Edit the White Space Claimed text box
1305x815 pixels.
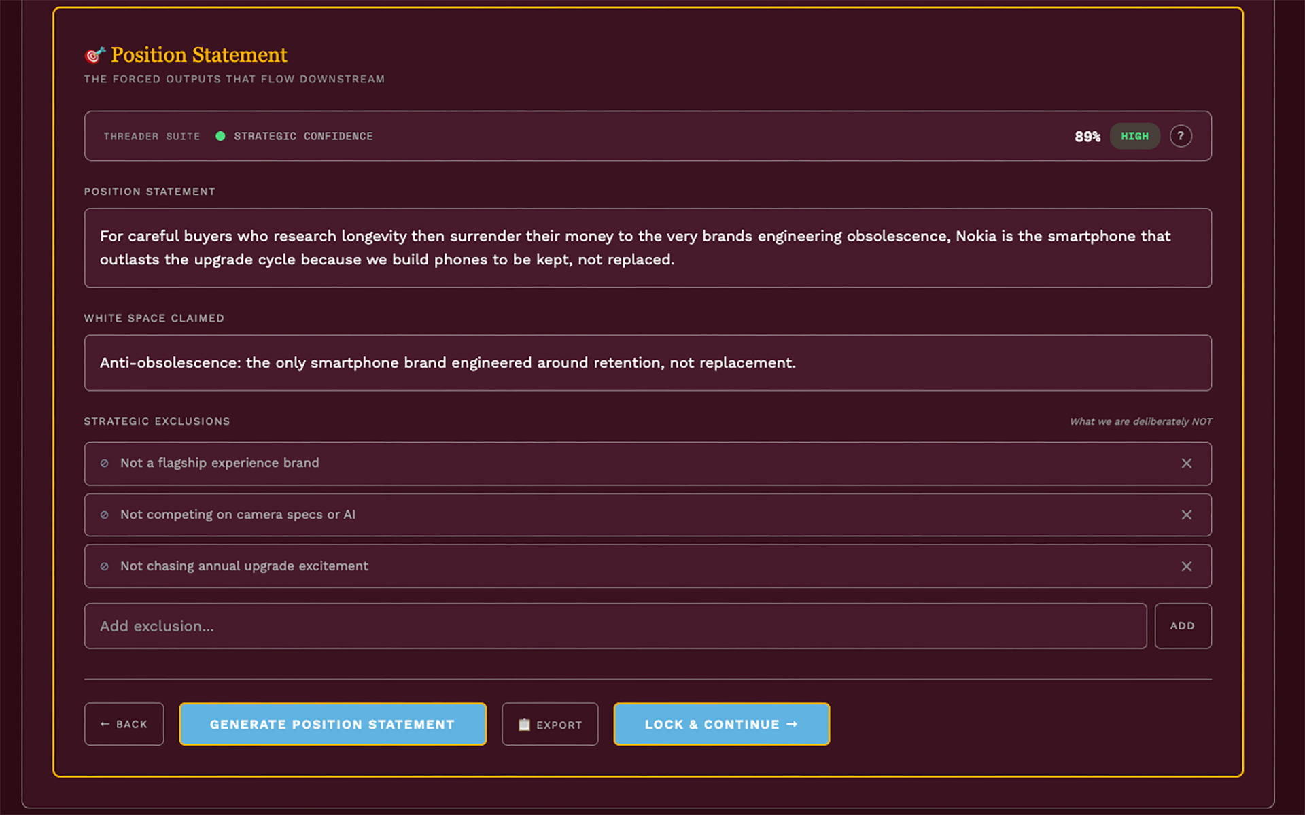(x=648, y=363)
